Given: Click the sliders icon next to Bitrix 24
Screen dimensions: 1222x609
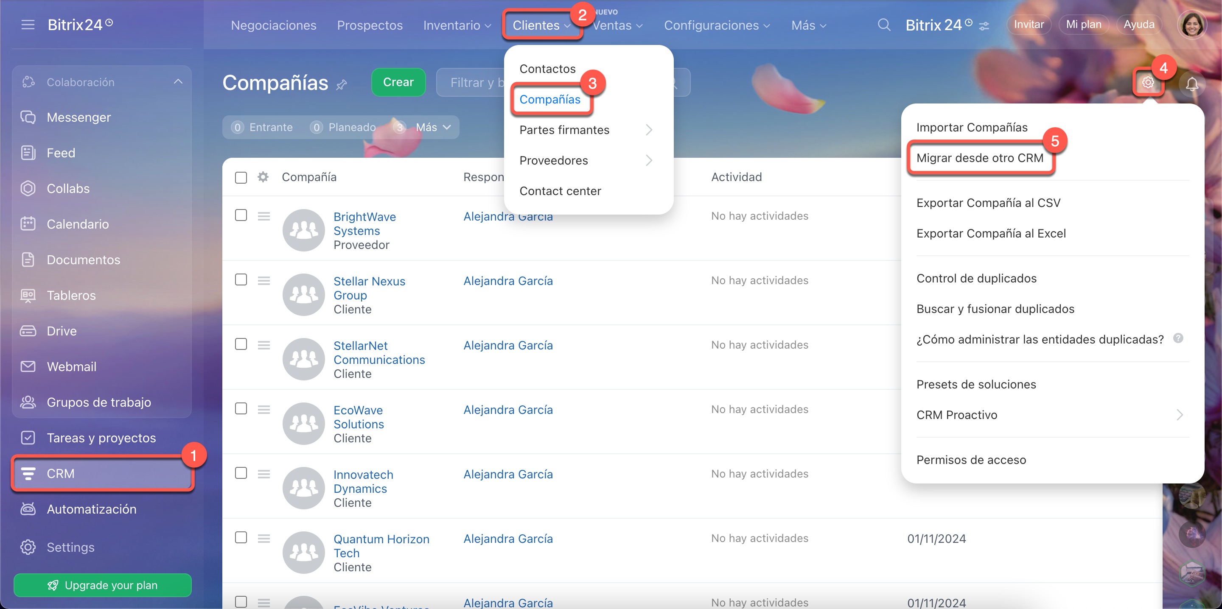Looking at the screenshot, I should point(984,25).
